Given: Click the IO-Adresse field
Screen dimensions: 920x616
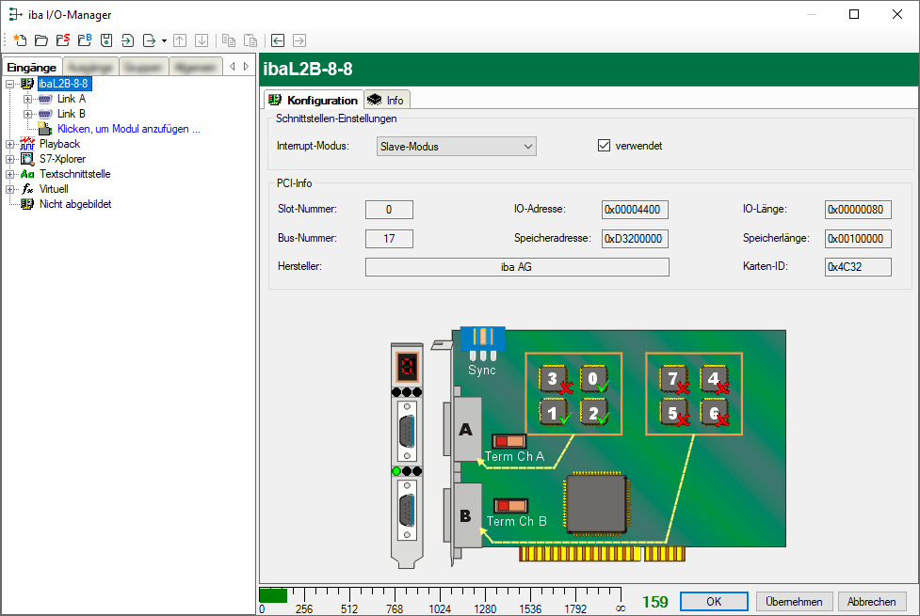Looking at the screenshot, I should click(635, 209).
